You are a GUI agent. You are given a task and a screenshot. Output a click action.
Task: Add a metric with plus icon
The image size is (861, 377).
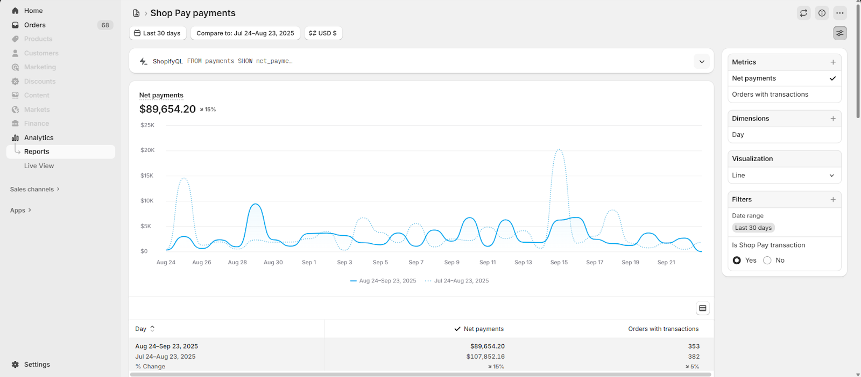tap(833, 62)
